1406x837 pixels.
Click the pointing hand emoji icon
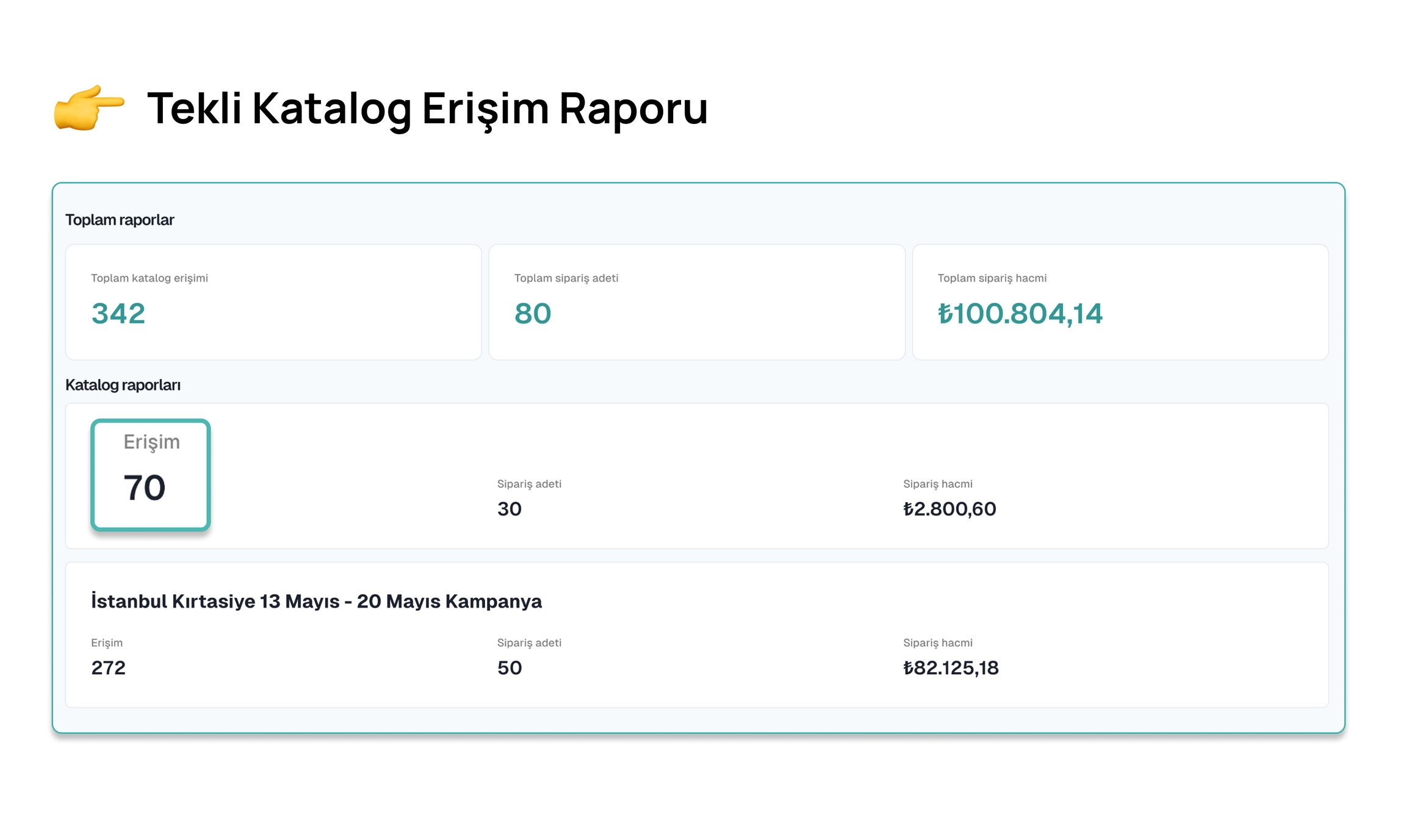click(x=89, y=107)
